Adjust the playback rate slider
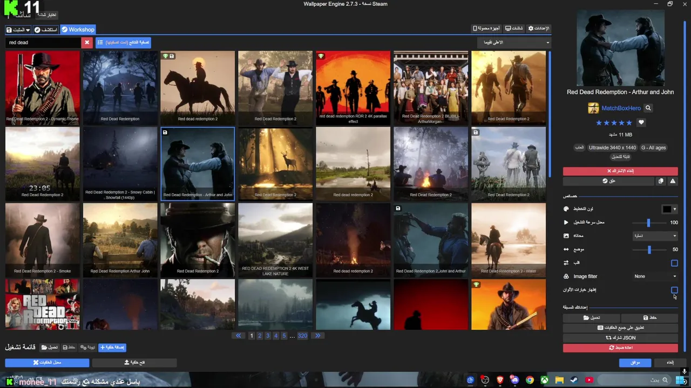Image resolution: width=691 pixels, height=388 pixels. click(x=648, y=223)
